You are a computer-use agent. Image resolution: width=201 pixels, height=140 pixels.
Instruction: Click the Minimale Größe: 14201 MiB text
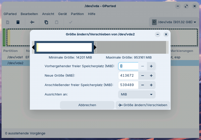70,58
